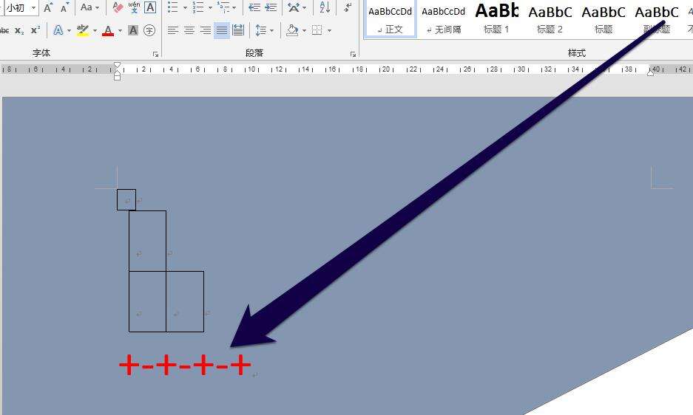Screen dimensions: 693x415
Task: Increase paragraph indent
Action: point(271,7)
